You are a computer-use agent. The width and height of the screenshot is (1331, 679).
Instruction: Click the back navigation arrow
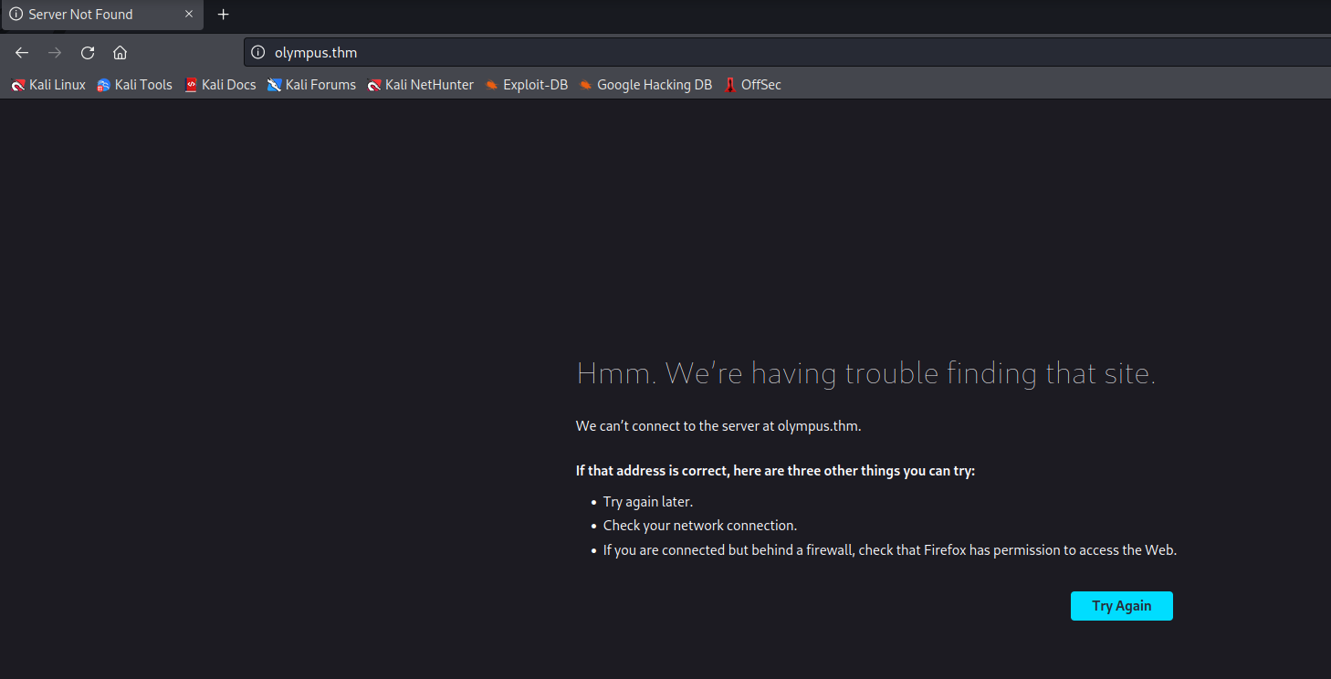(22, 52)
